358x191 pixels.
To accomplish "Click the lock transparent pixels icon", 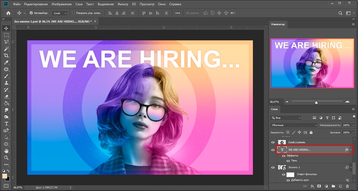I will [x=287, y=133].
